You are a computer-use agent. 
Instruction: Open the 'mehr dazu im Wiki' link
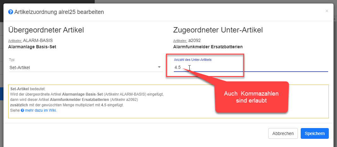pos(41,110)
